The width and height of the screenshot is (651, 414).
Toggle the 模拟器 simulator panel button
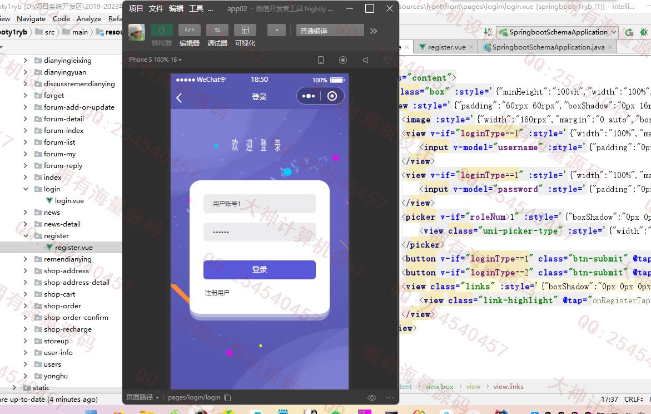161,30
